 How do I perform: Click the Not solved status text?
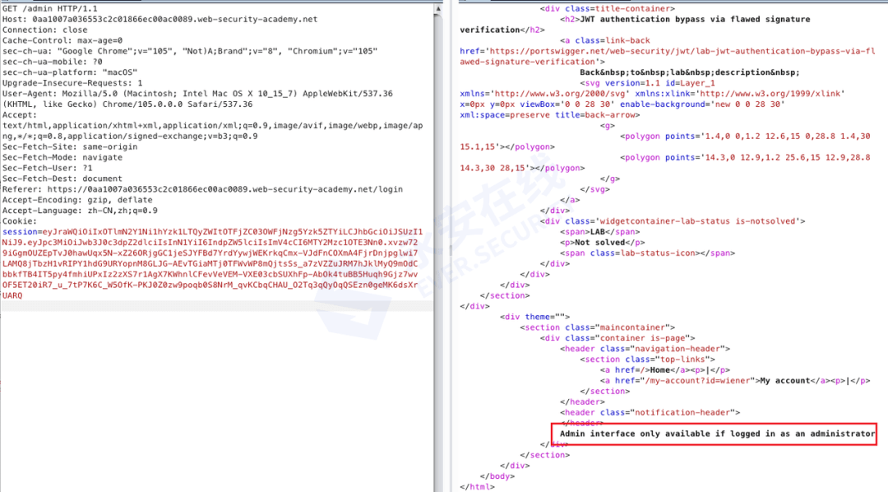click(x=599, y=242)
